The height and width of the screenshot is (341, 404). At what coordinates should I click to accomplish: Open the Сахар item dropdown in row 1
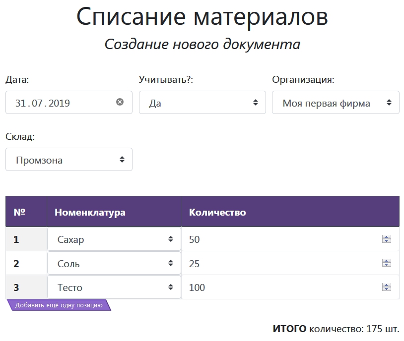point(114,239)
